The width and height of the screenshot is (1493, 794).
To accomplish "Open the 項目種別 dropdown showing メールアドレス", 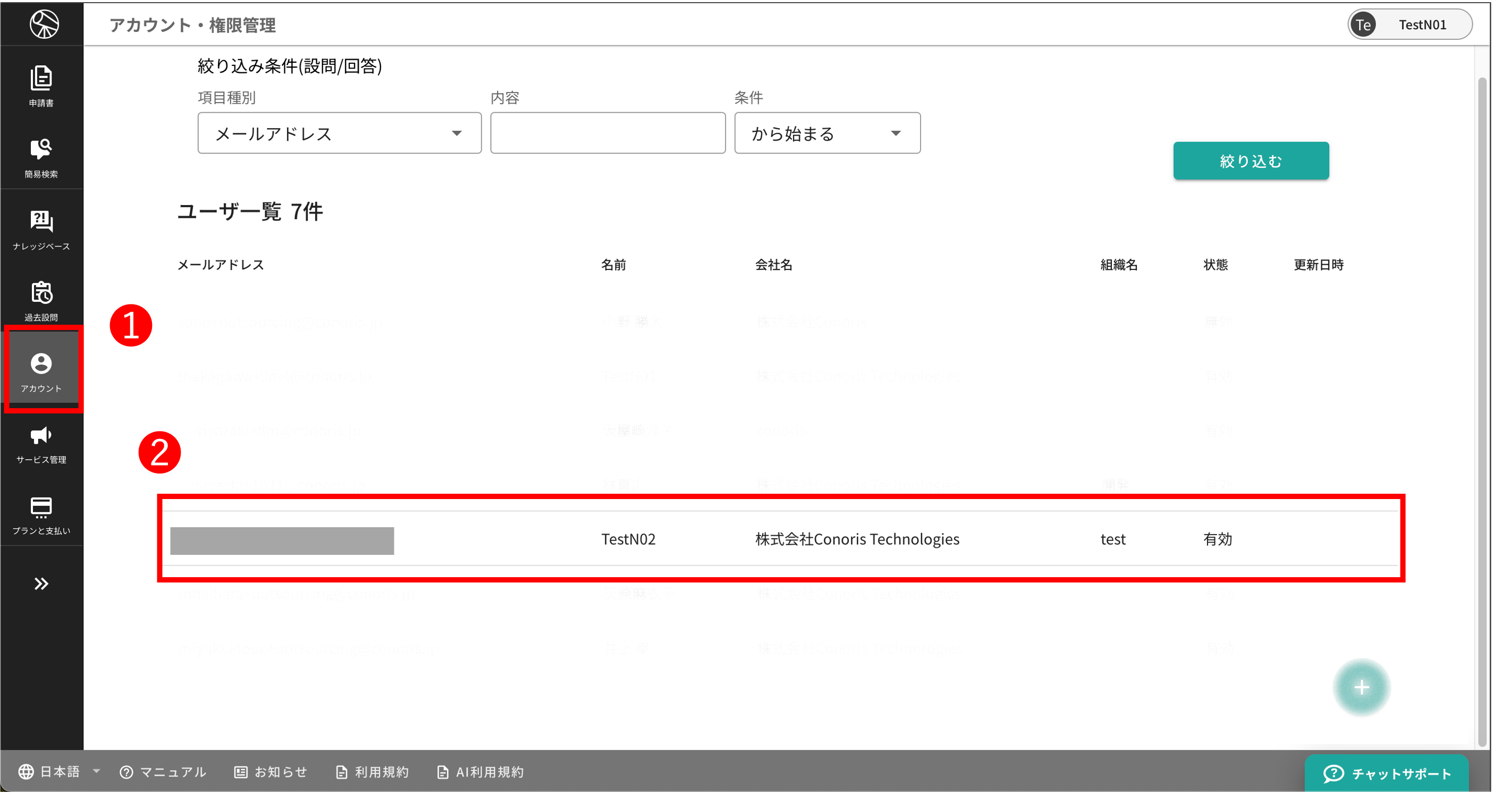I will pos(339,133).
